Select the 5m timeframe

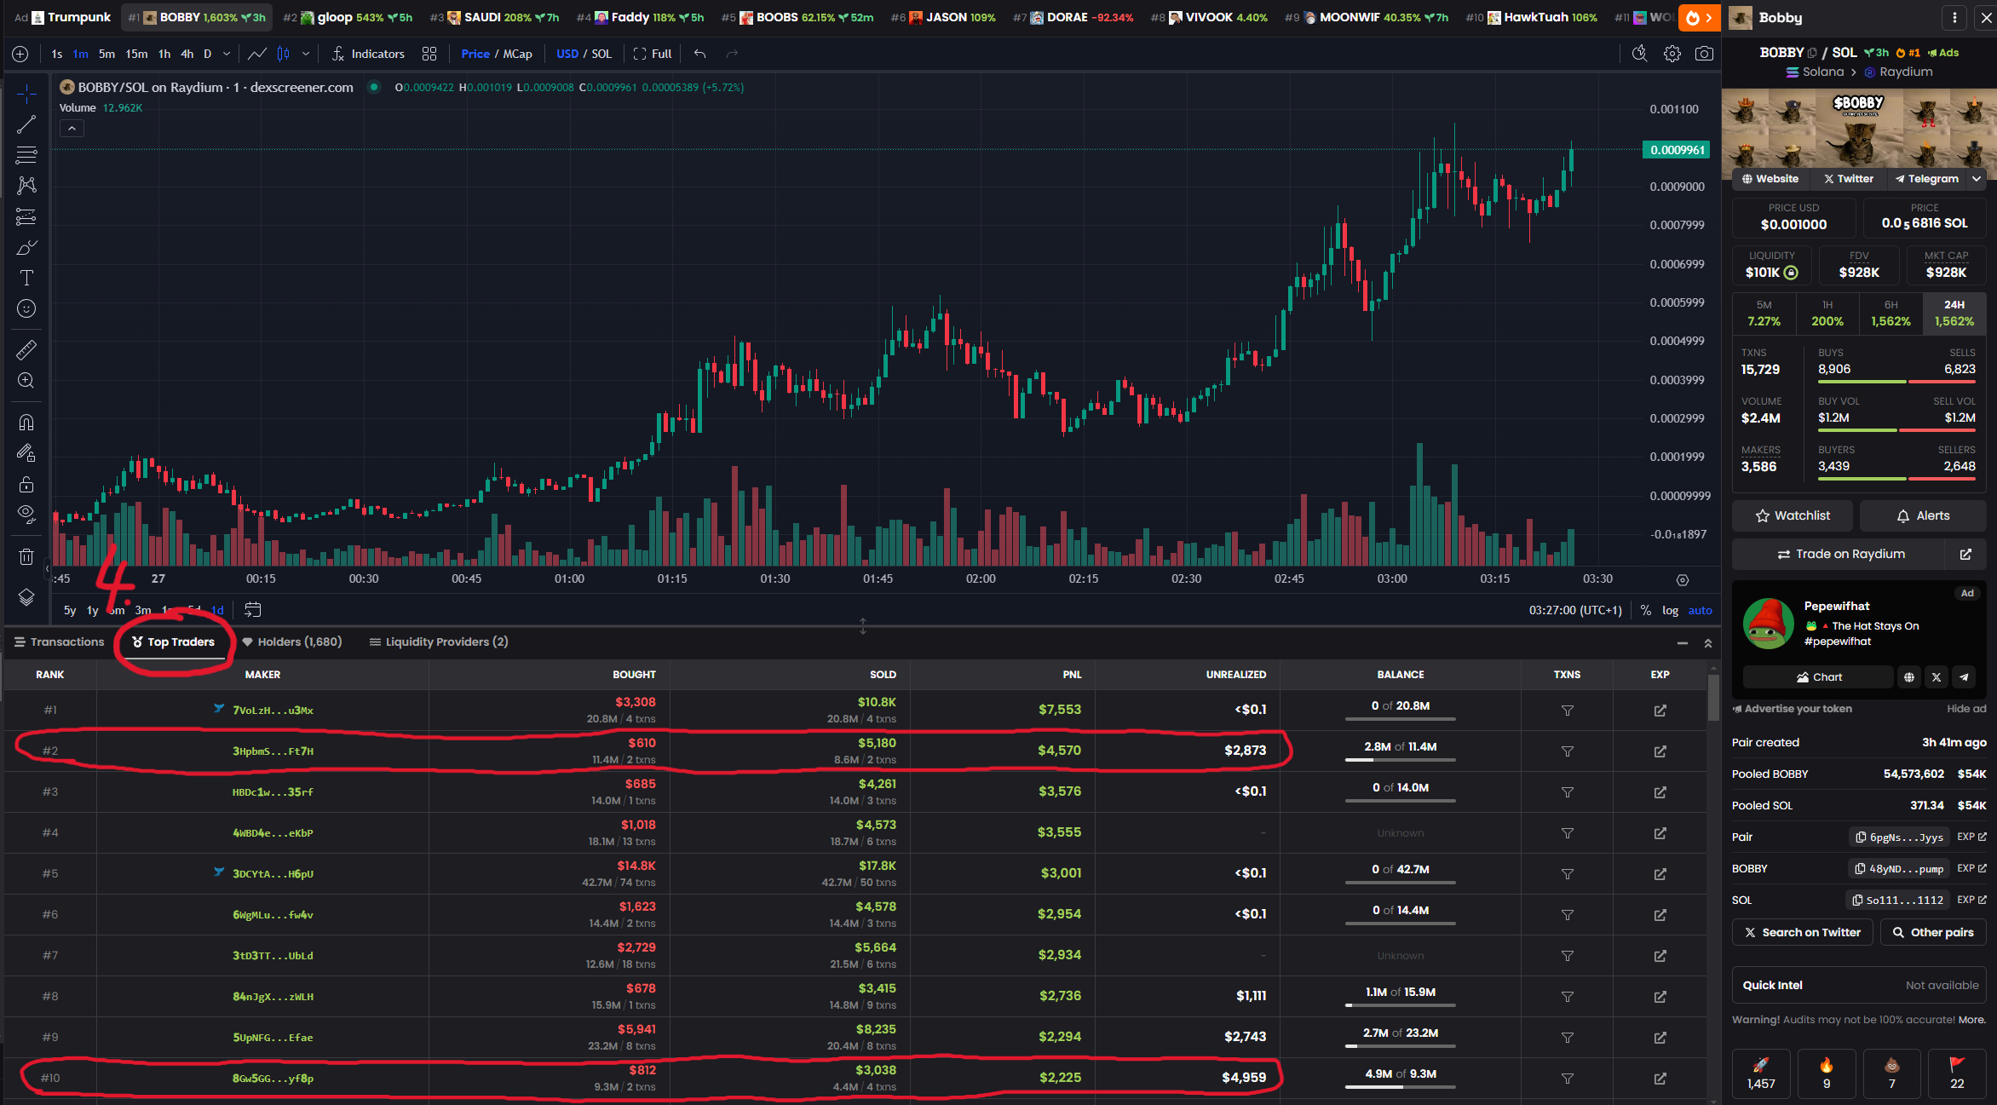[106, 54]
